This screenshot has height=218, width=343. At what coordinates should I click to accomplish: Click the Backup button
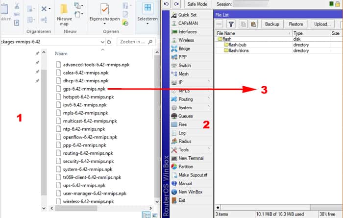pos(272,24)
